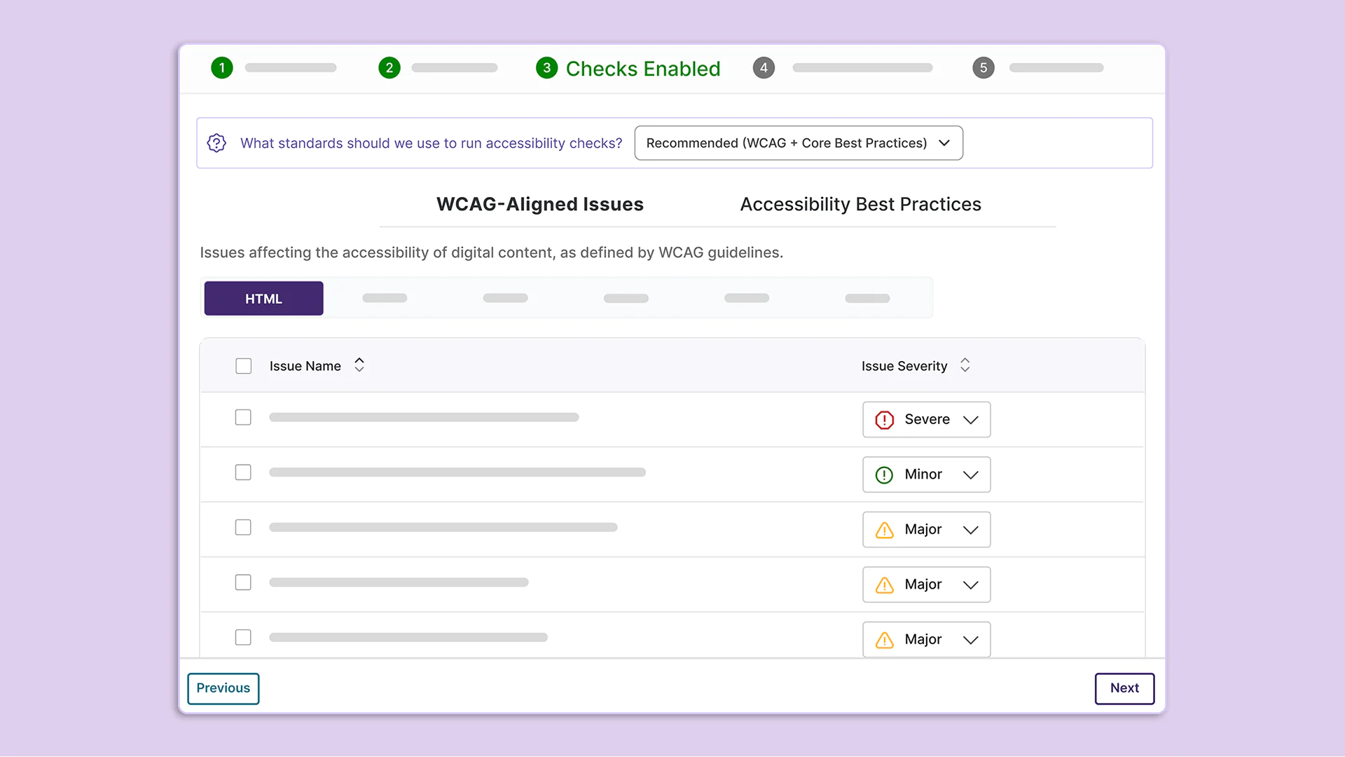Image resolution: width=1345 pixels, height=757 pixels.
Task: Click the Next button
Action: 1125,688
